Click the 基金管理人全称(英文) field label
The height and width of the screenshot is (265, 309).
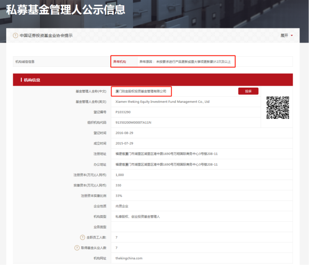pyautogui.click(x=91, y=102)
